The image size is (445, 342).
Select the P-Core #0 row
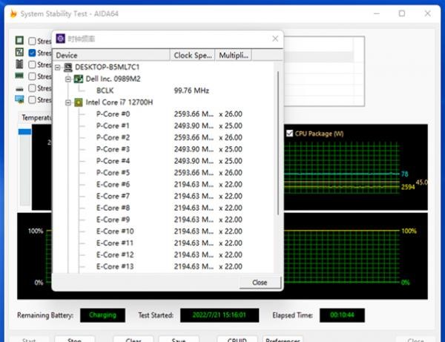coord(113,114)
